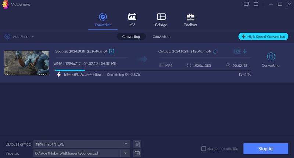Stop converting with the circular stop icon
The image size is (294, 158).
[271, 56]
